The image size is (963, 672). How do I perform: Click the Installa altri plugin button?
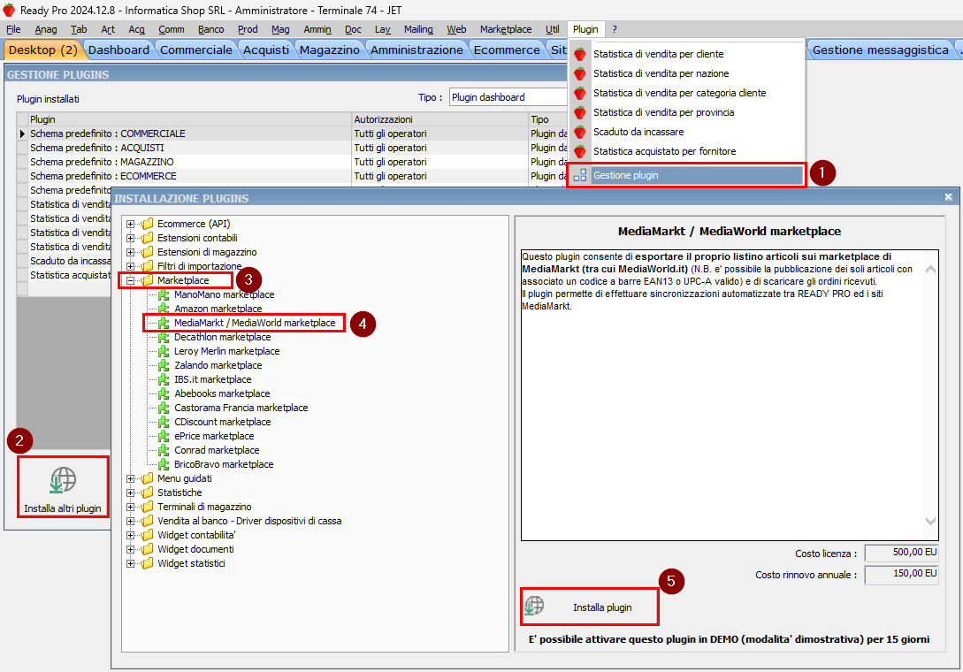[63, 487]
